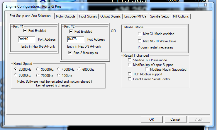Toggle Port #2 Port Enabled checkbox
Image resolution: width=217 pixels, height=130 pixels.
point(71,32)
